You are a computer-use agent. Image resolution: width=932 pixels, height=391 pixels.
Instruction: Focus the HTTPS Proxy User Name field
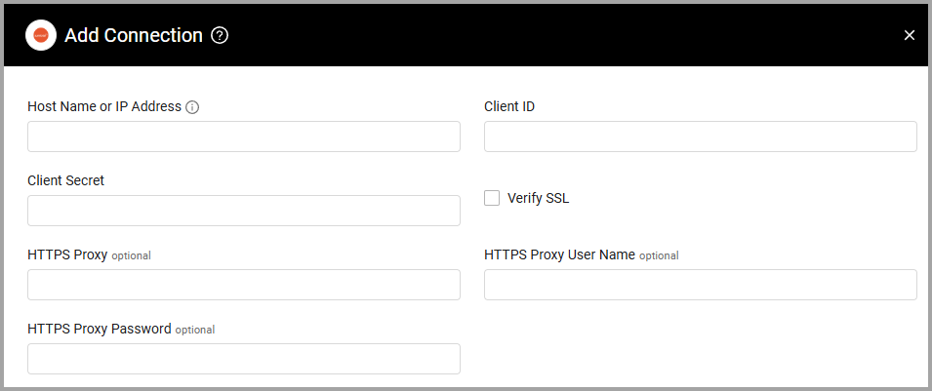click(700, 285)
